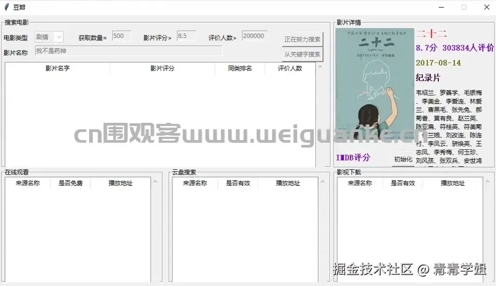Click the 是否免费 column header
Viewport: 496px width, 286px height.
(x=71, y=183)
